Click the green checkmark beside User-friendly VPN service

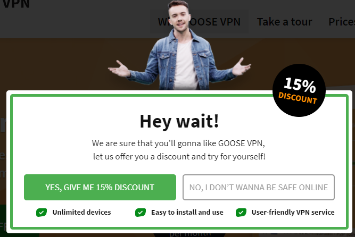tap(241, 213)
